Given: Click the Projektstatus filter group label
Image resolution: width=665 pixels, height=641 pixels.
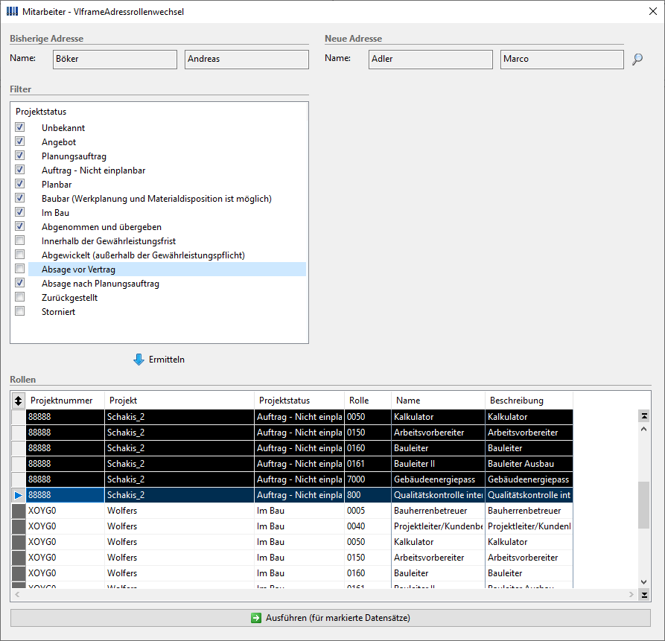Looking at the screenshot, I should click(x=41, y=112).
